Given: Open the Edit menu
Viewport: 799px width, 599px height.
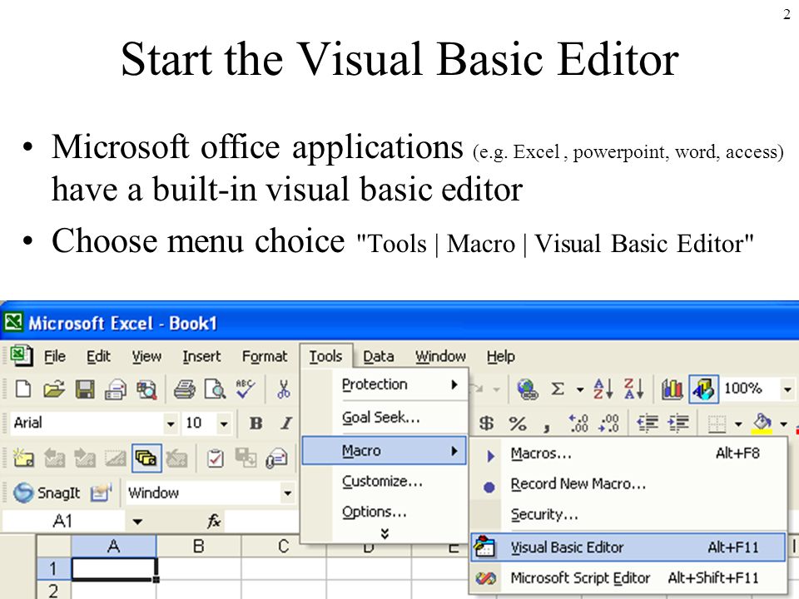Looking at the screenshot, I should [98, 356].
